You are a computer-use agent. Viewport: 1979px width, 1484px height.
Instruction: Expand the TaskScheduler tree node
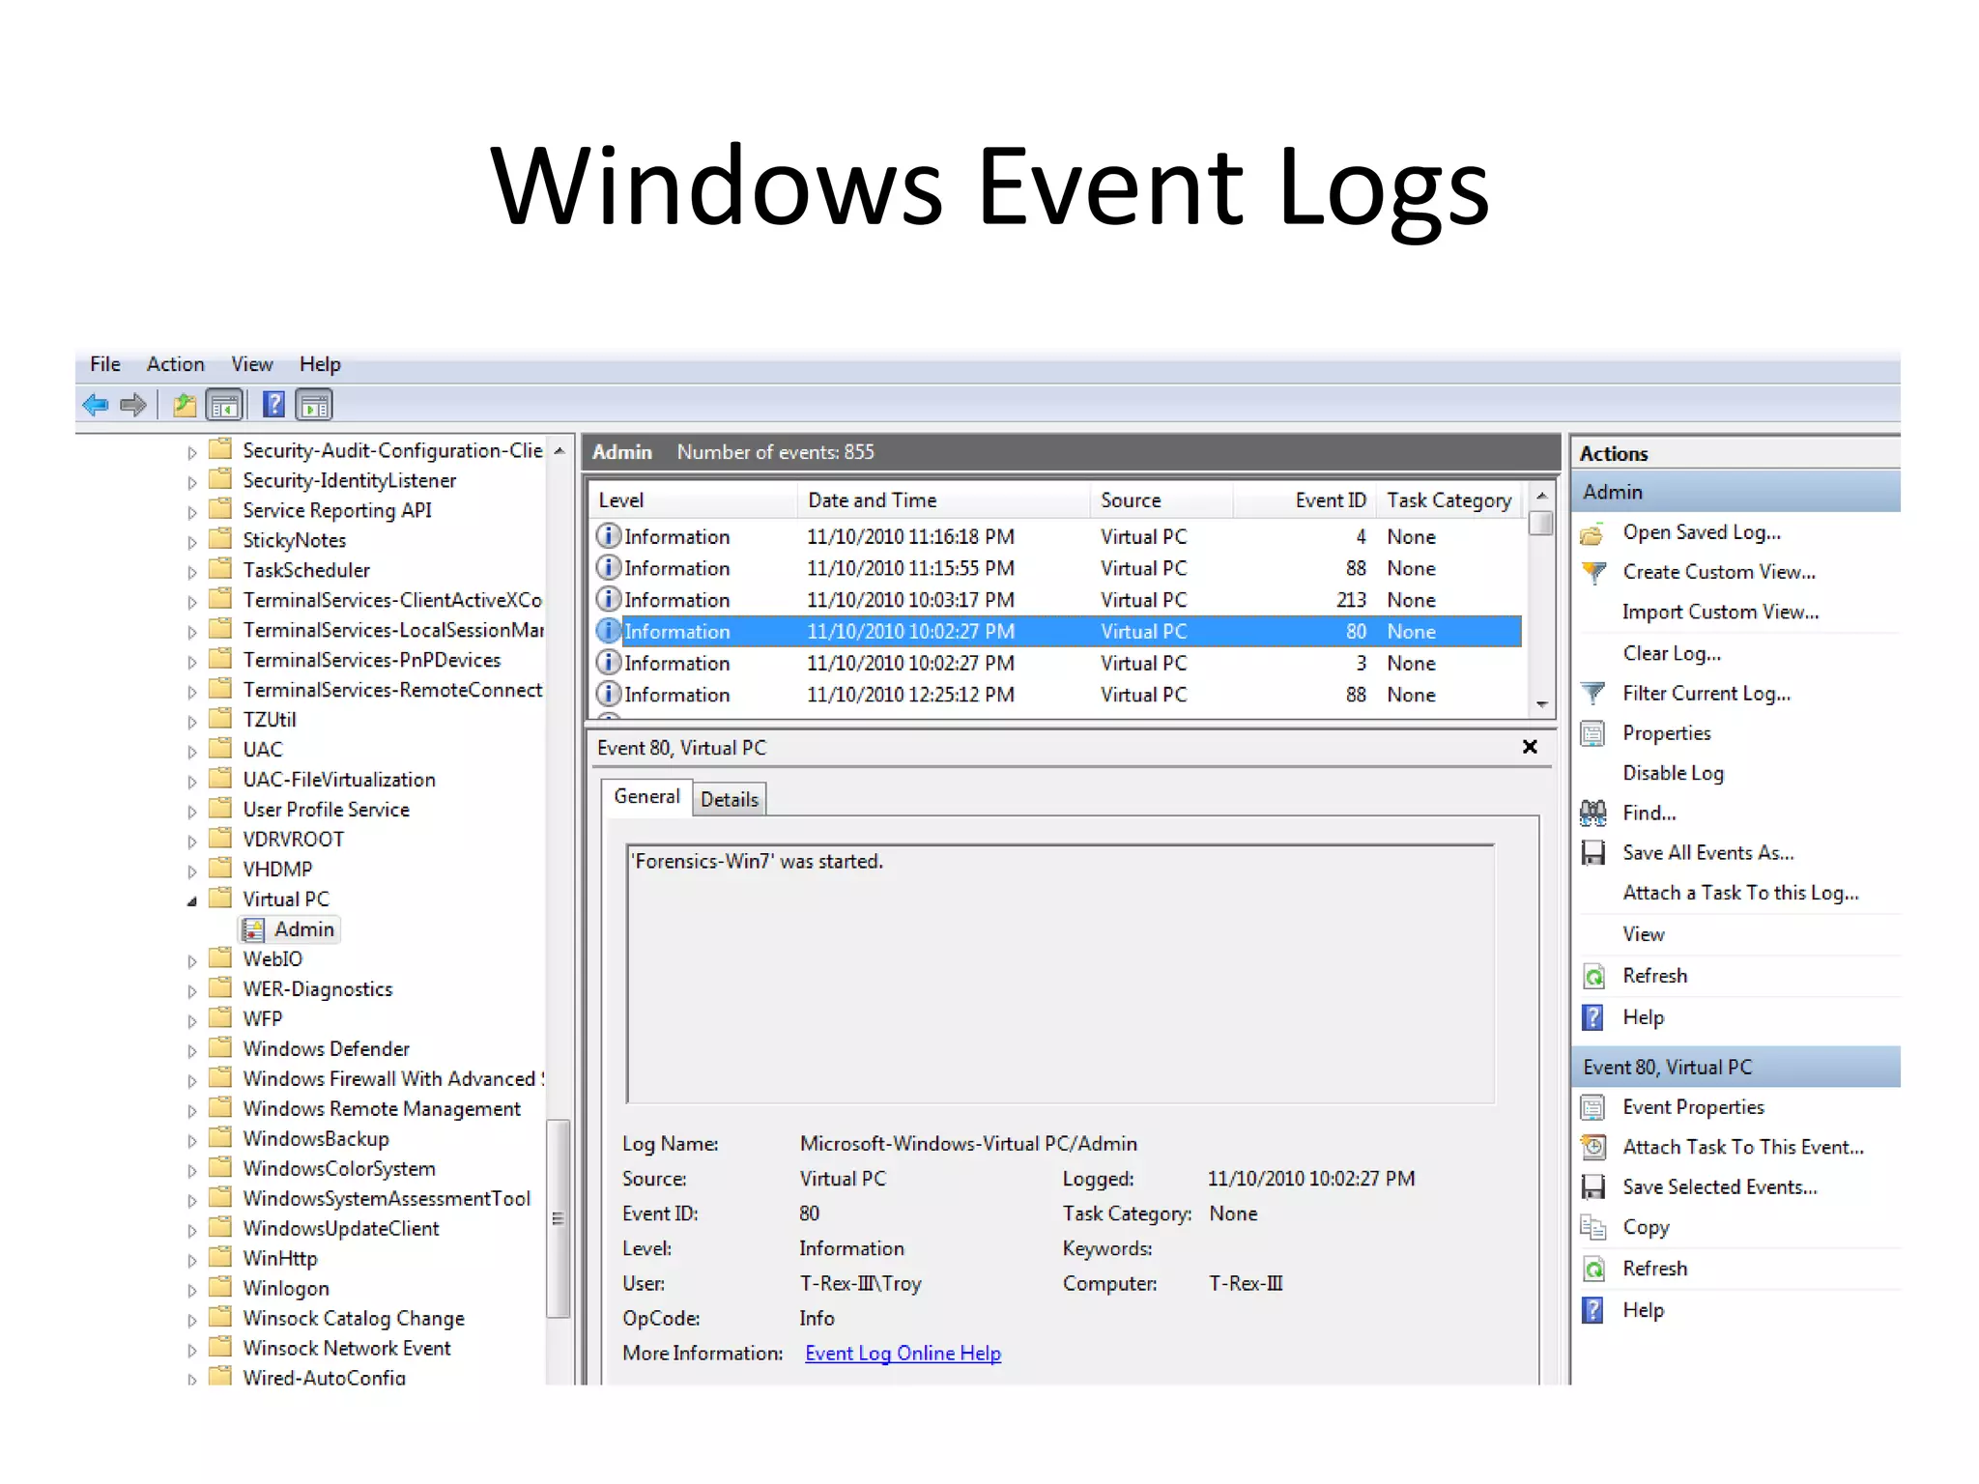click(191, 572)
